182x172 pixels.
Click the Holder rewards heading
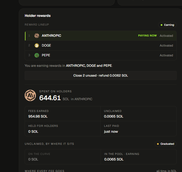[x=38, y=16]
